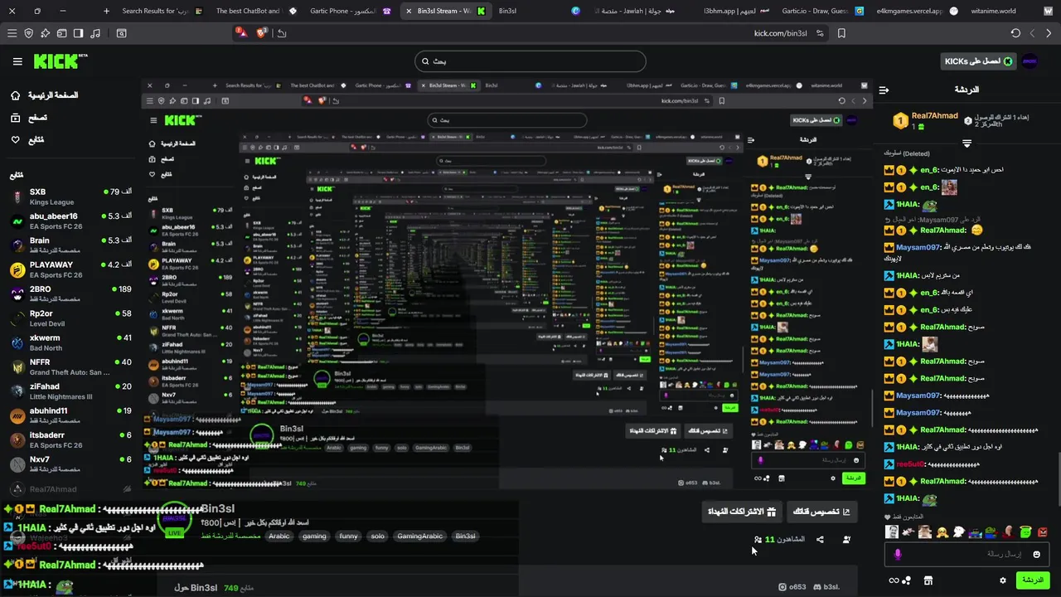Click the purple microphone icon in chat

(898, 554)
